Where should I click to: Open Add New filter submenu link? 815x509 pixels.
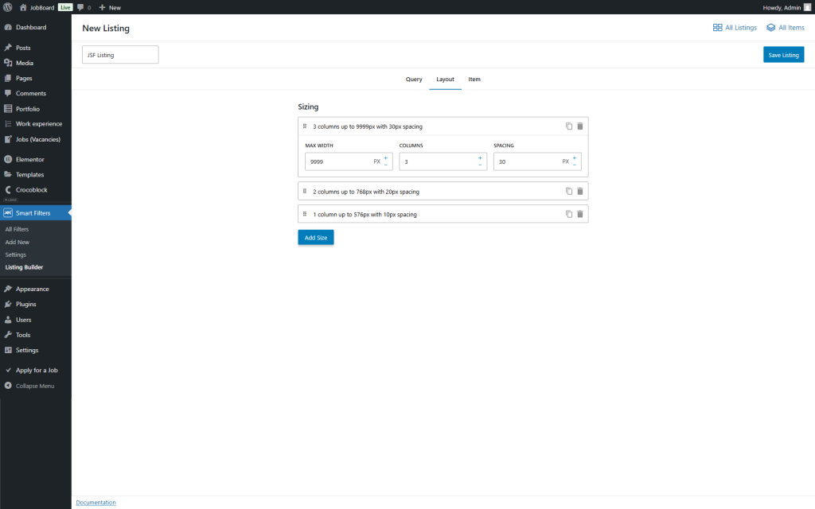coord(18,242)
